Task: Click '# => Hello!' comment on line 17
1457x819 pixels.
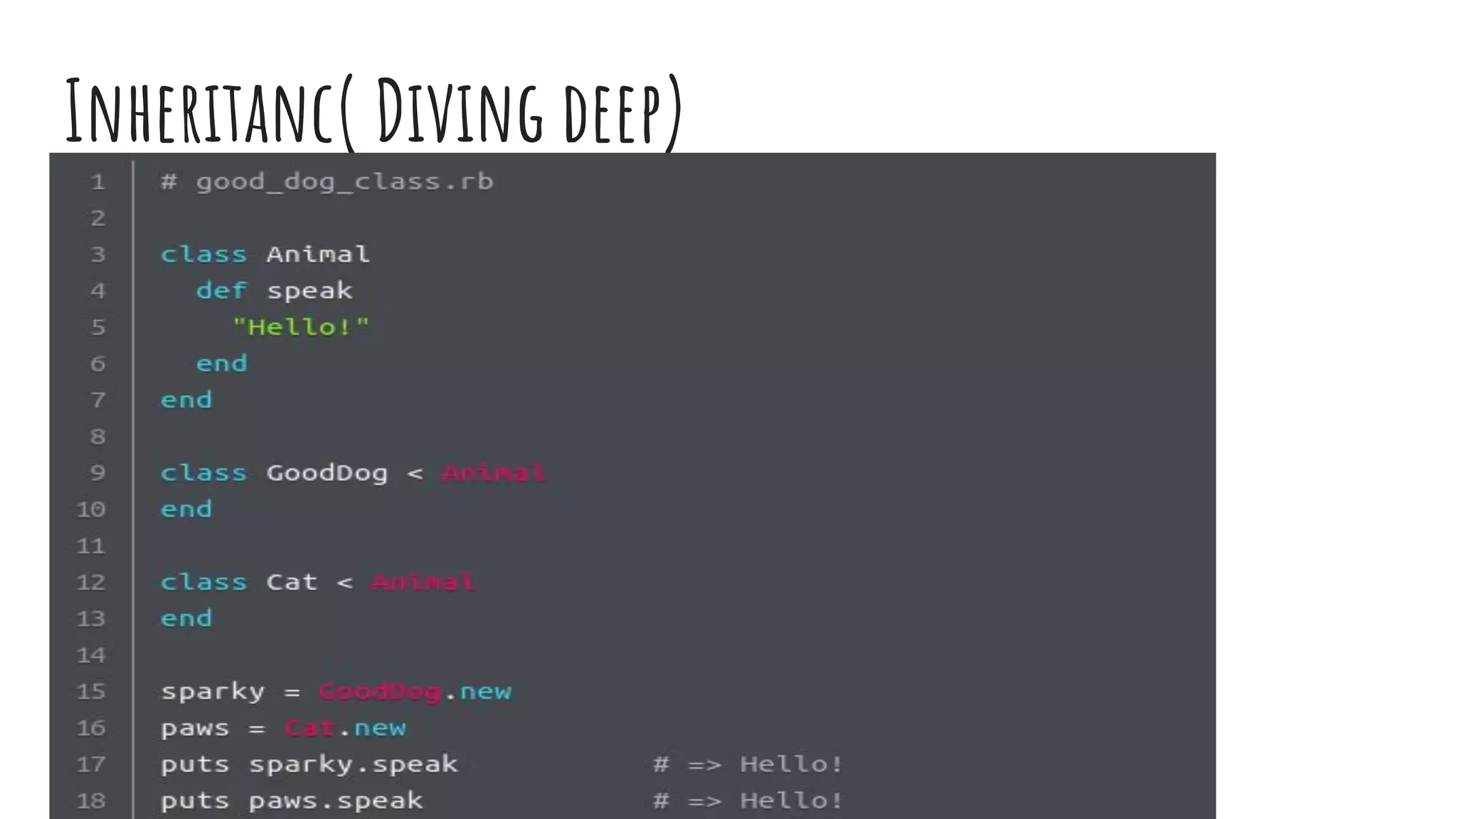Action: [x=748, y=764]
